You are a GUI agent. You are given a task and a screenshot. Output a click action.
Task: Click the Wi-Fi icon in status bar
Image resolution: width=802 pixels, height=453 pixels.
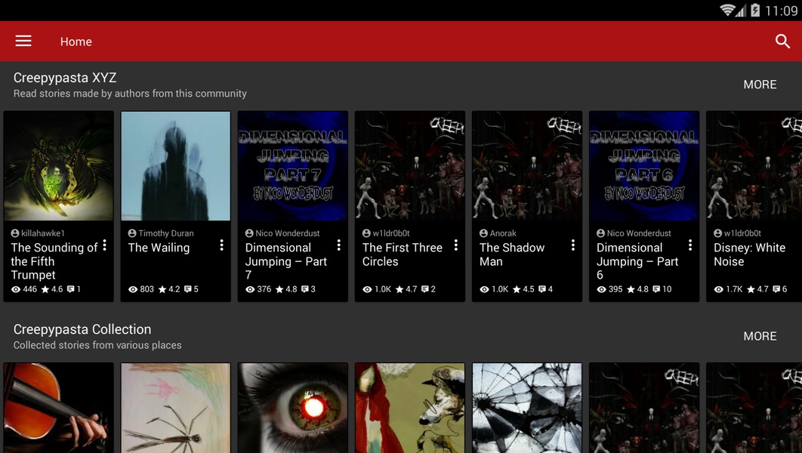(726, 11)
